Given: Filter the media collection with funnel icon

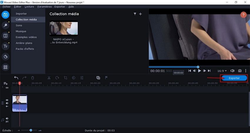Looking at the screenshot, I should (135, 14).
